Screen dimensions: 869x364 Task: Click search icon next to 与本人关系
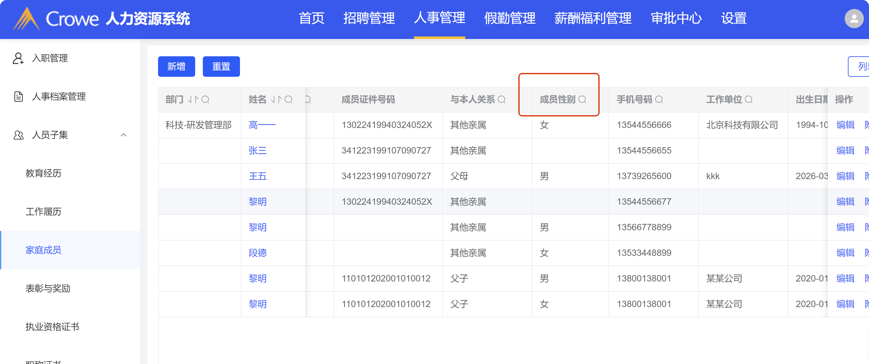point(501,99)
